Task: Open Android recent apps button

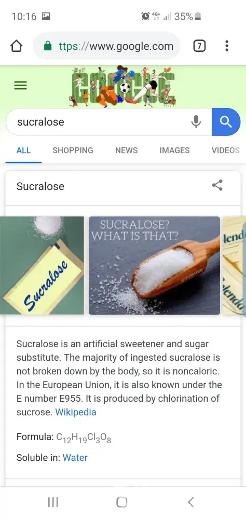Action: [x=53, y=502]
